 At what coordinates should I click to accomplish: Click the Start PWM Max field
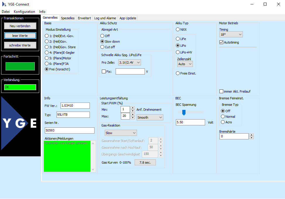coord(125,116)
